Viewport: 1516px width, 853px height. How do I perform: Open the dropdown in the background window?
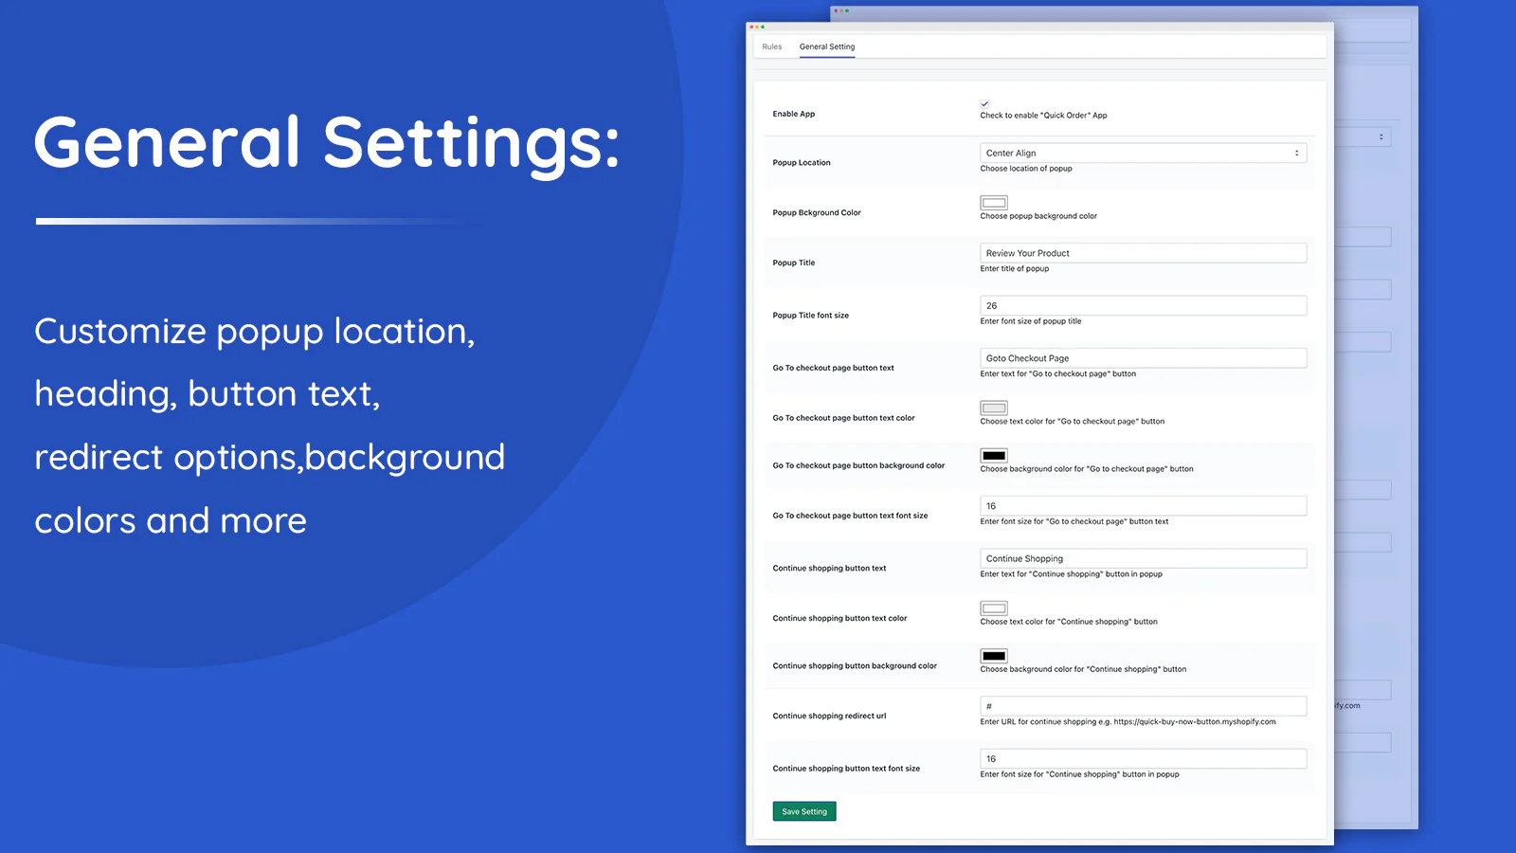pos(1380,137)
